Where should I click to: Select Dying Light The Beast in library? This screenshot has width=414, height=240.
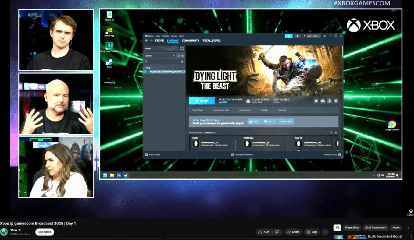point(165,72)
